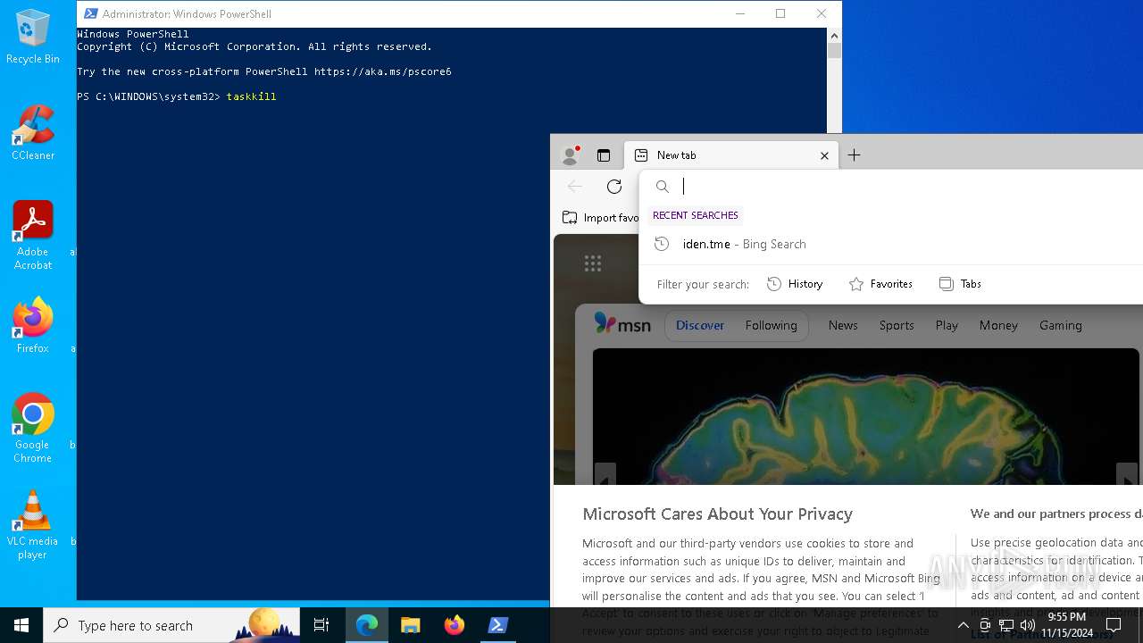1143x643 pixels.
Task: Select the Following tab on MSN
Action: point(772,325)
